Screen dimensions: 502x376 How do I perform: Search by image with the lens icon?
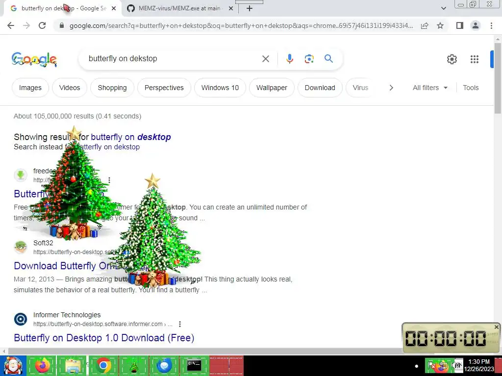(x=309, y=59)
